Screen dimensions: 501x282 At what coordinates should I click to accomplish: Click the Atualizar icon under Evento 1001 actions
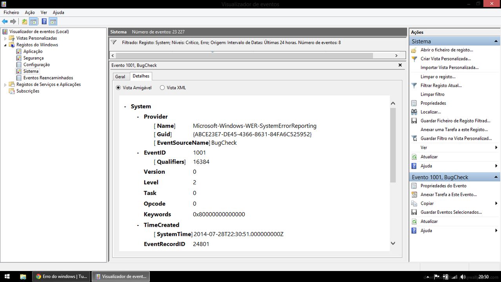414,222
